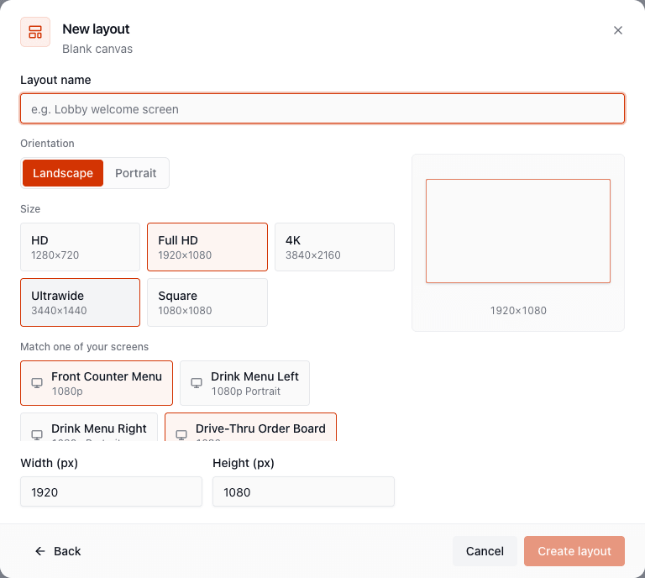Cancel the new layout
645x578 pixels.
pyautogui.click(x=485, y=551)
